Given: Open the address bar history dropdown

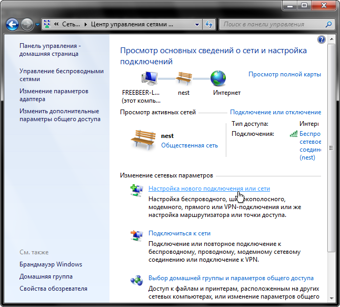Looking at the screenshot, I should 197,25.
